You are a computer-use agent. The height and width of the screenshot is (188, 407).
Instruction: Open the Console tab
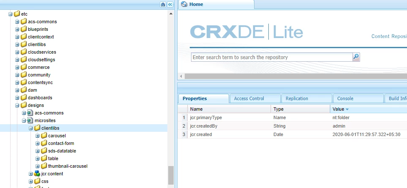358,98
